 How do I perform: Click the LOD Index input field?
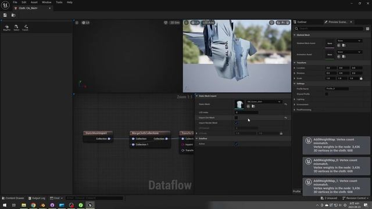click(246, 112)
